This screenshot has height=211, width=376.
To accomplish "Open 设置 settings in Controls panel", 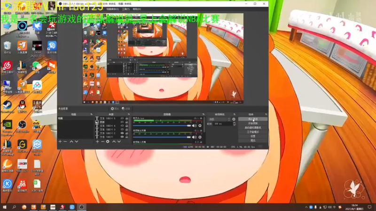I will point(253,136).
